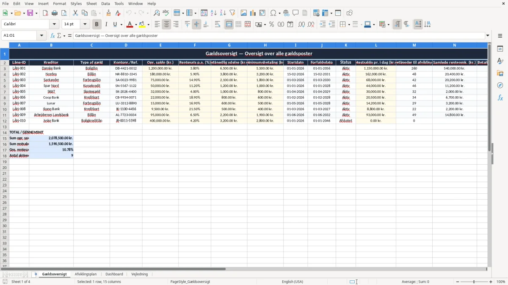
Task: Toggle Bold formatting
Action: pos(97,24)
